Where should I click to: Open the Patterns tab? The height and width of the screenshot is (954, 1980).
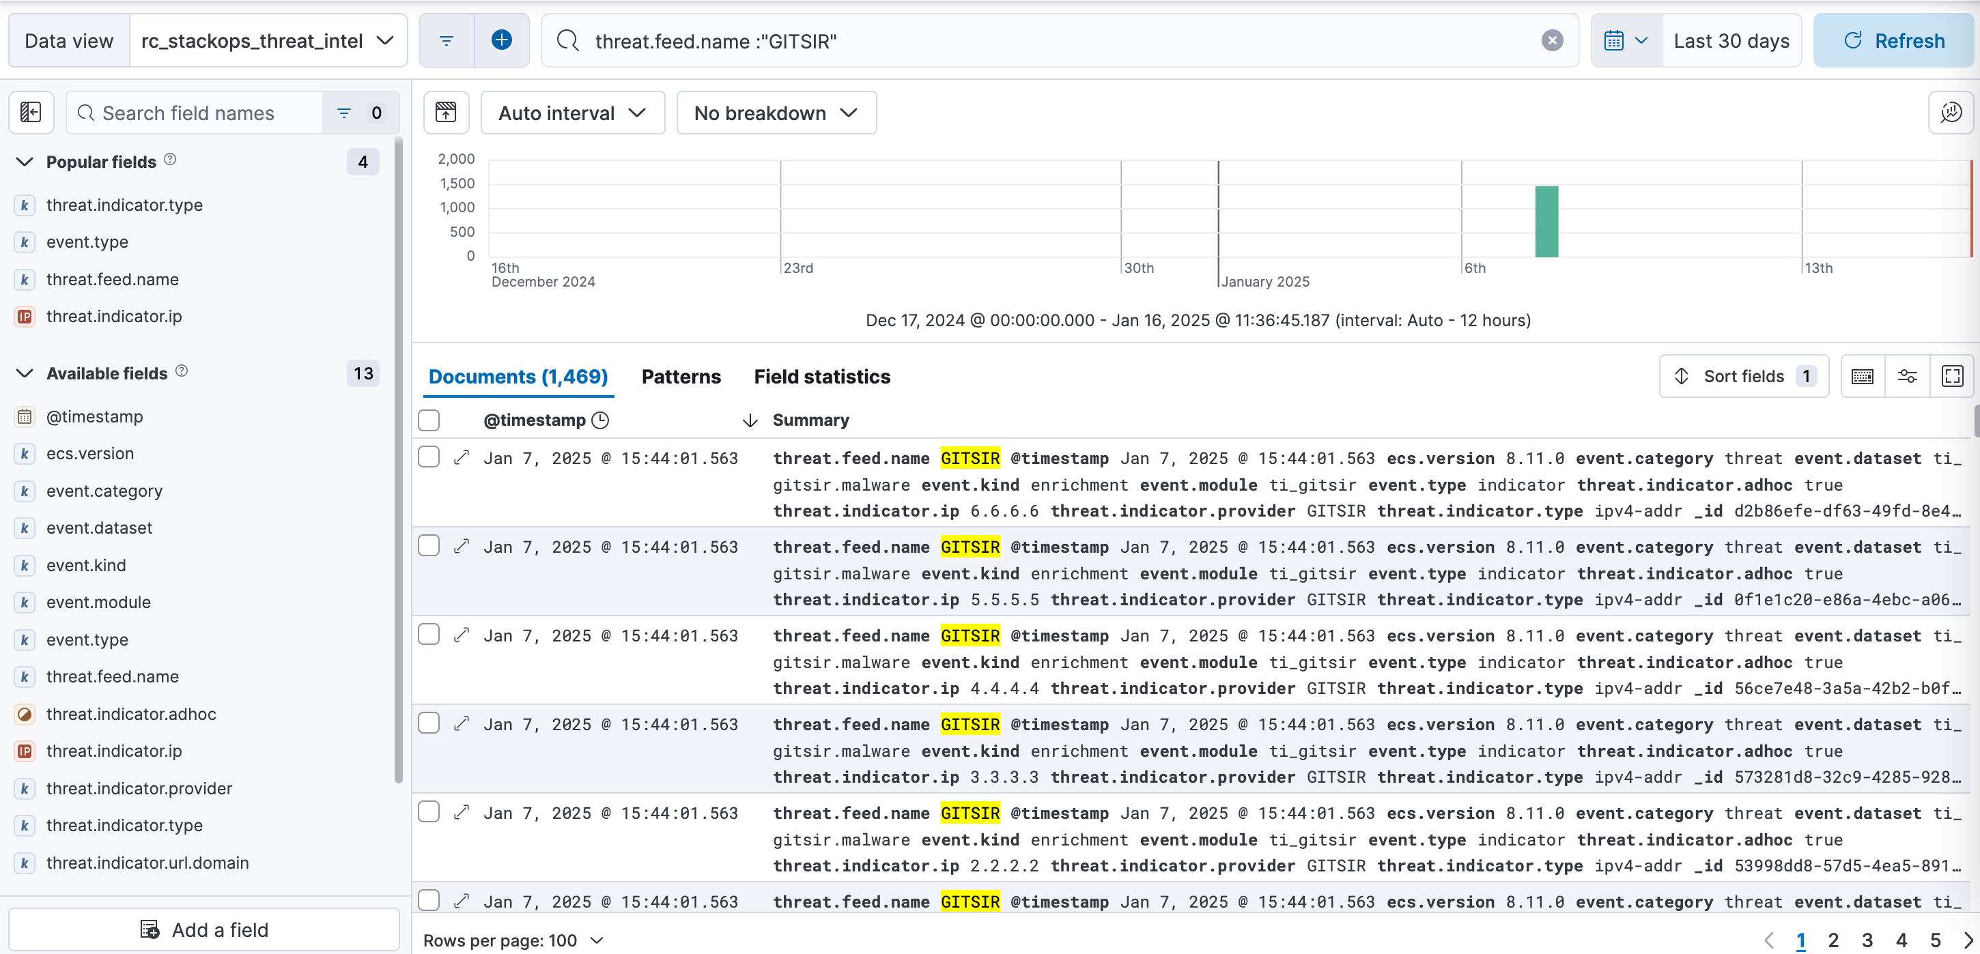pyautogui.click(x=681, y=377)
